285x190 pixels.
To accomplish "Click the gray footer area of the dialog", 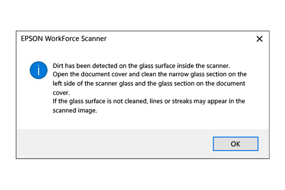I will [95, 144].
